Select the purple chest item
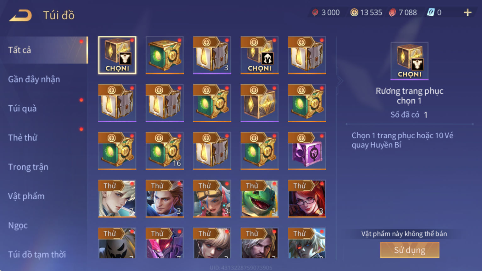The image size is (482, 271). pos(307,151)
